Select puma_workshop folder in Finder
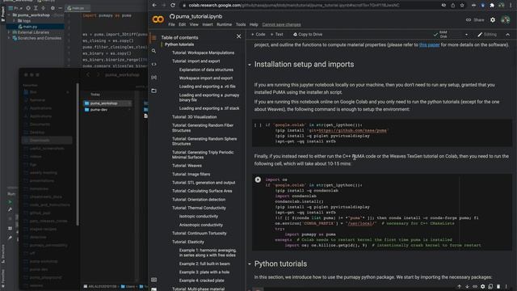 [x=107, y=103]
